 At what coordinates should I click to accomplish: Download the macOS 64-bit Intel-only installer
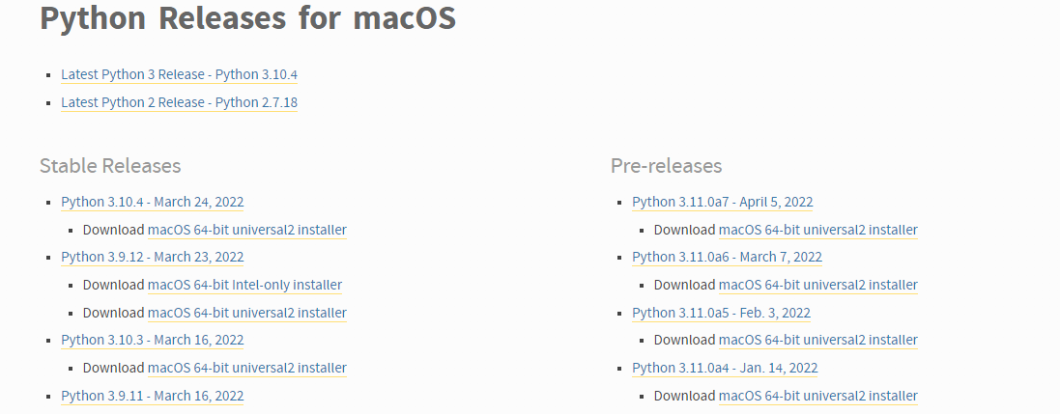(244, 285)
